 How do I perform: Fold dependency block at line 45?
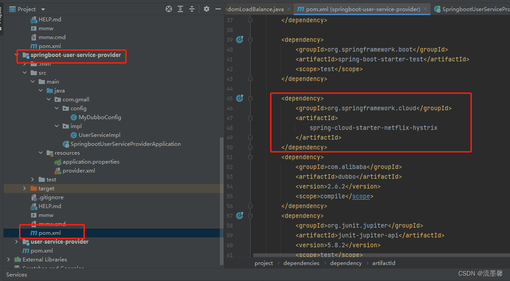(250, 98)
